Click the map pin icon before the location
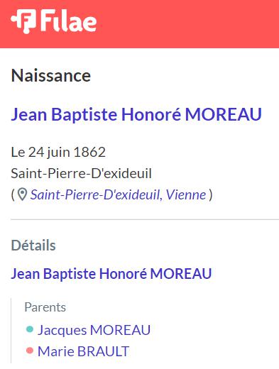279x369 pixels. click(x=23, y=195)
